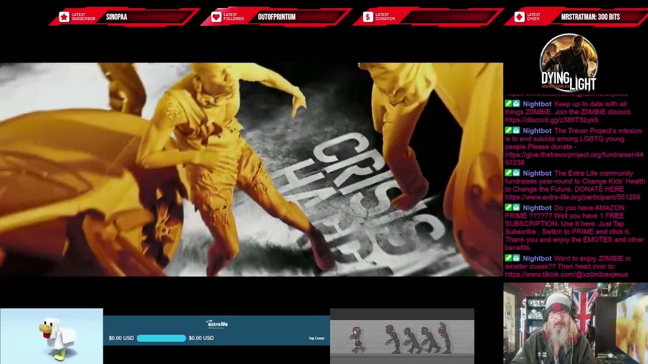Click the blocky chicken animation panel
Image resolution: width=648 pixels, height=364 pixels.
click(51, 336)
